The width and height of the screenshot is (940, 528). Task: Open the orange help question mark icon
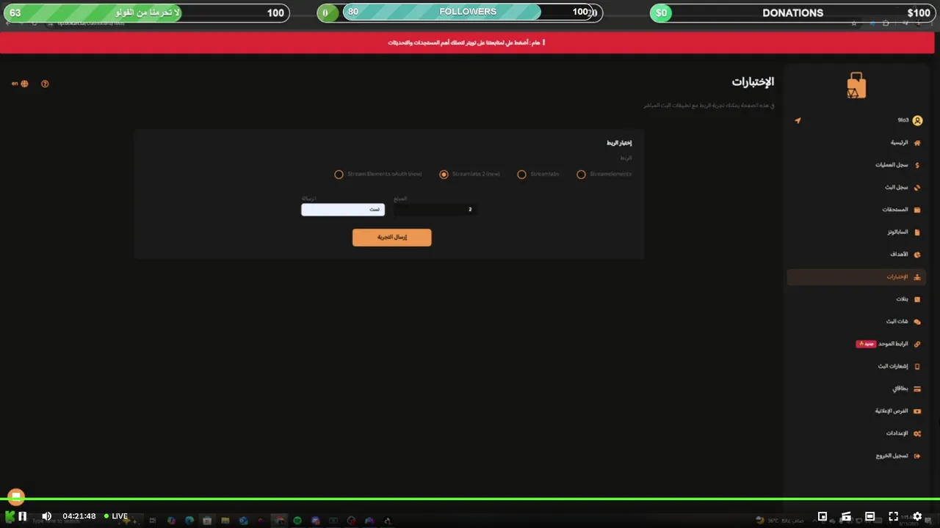(45, 84)
